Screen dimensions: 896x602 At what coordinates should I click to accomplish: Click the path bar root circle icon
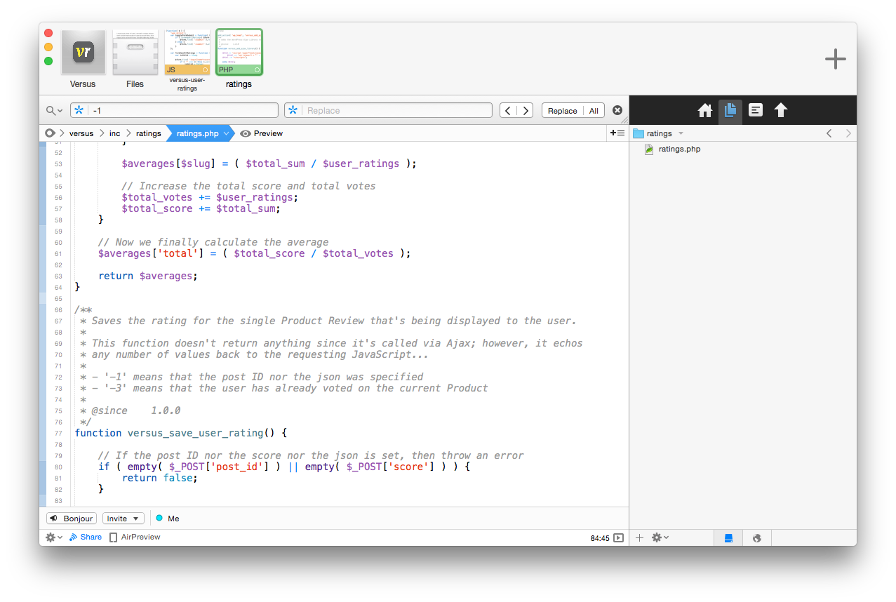coord(50,133)
